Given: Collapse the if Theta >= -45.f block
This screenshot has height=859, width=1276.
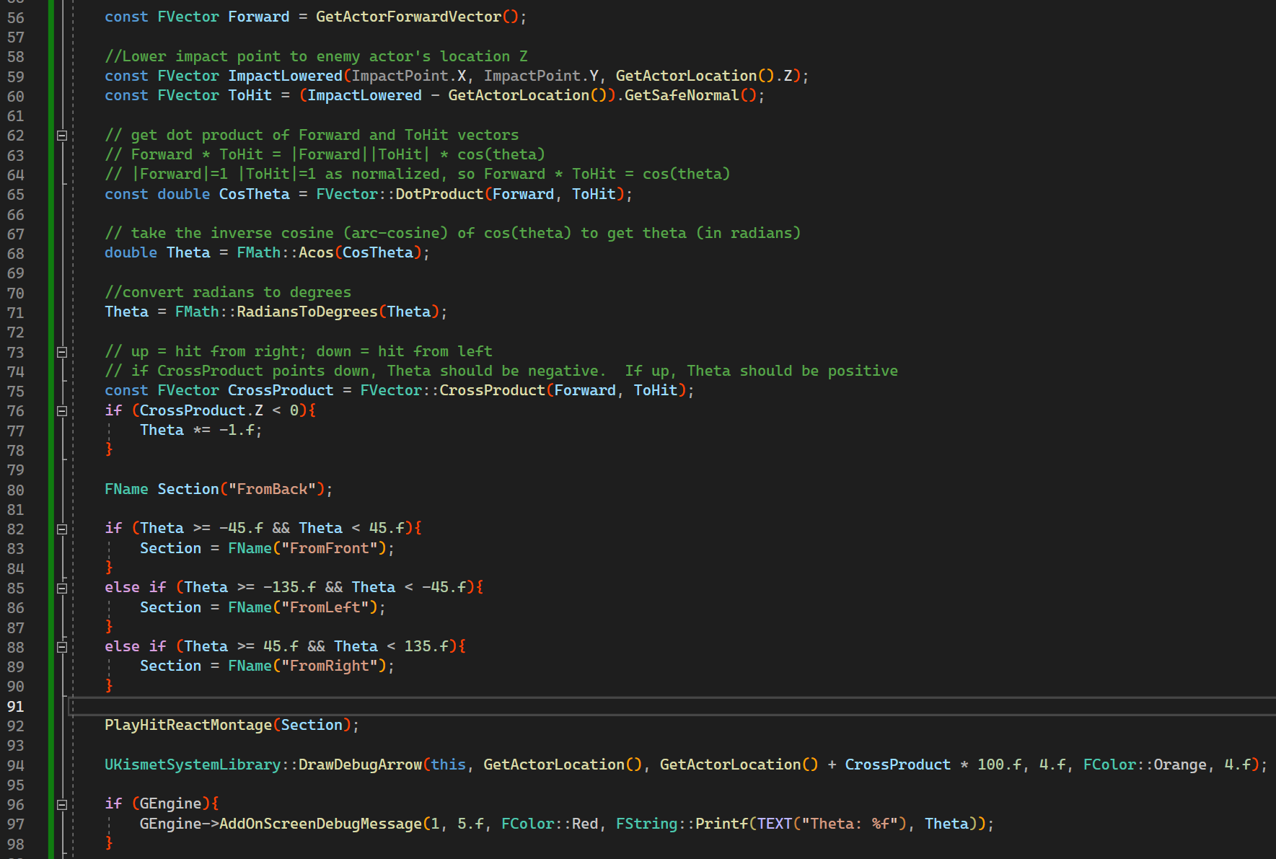Looking at the screenshot, I should pos(62,529).
